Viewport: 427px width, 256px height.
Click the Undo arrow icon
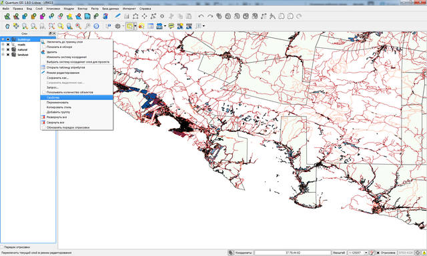(x=201, y=16)
